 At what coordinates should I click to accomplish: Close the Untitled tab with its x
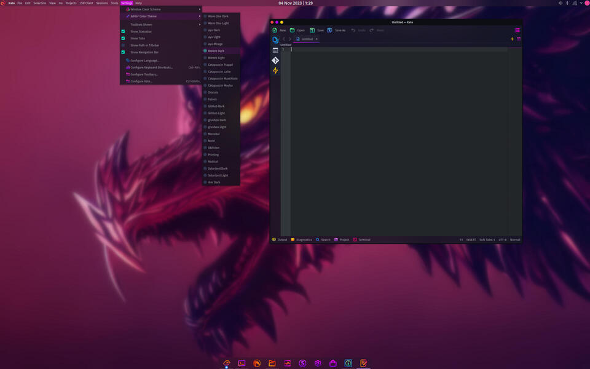(x=317, y=39)
